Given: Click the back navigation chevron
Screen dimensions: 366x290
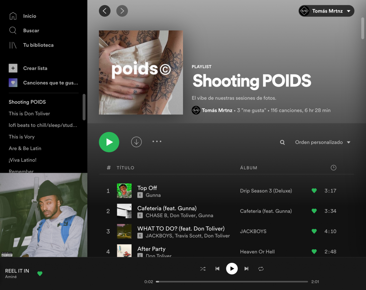Looking at the screenshot, I should 105,11.
